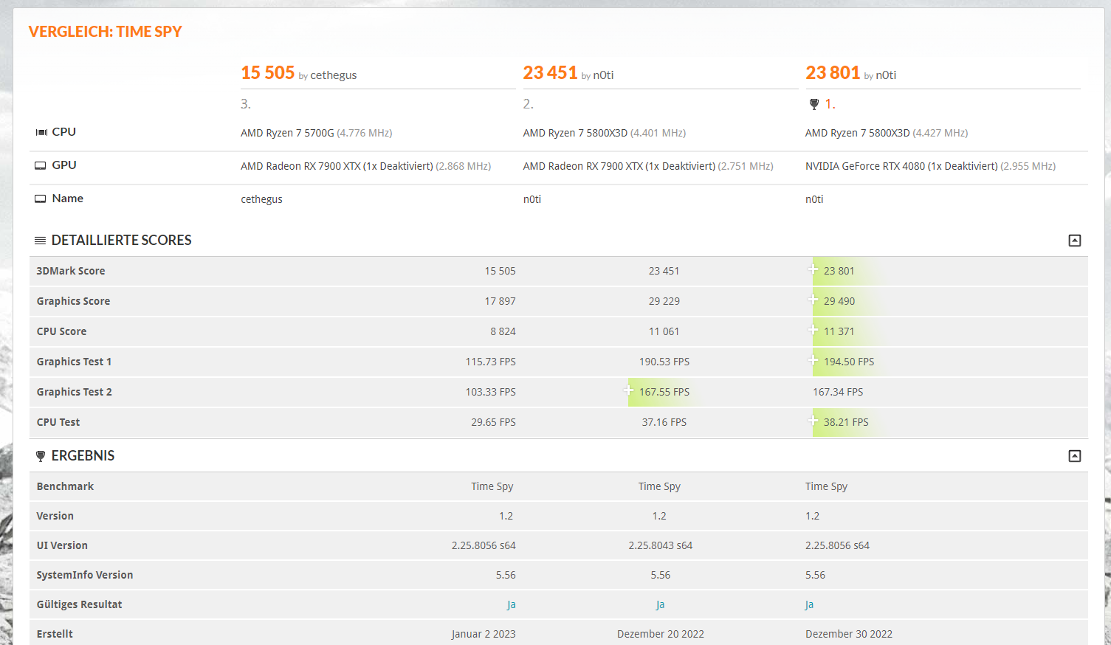Click the '3DMark Score' row label
1111x645 pixels.
click(71, 271)
